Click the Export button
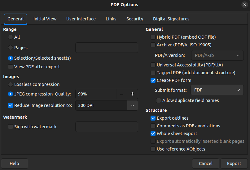This screenshot has width=250, height=170. (234, 164)
